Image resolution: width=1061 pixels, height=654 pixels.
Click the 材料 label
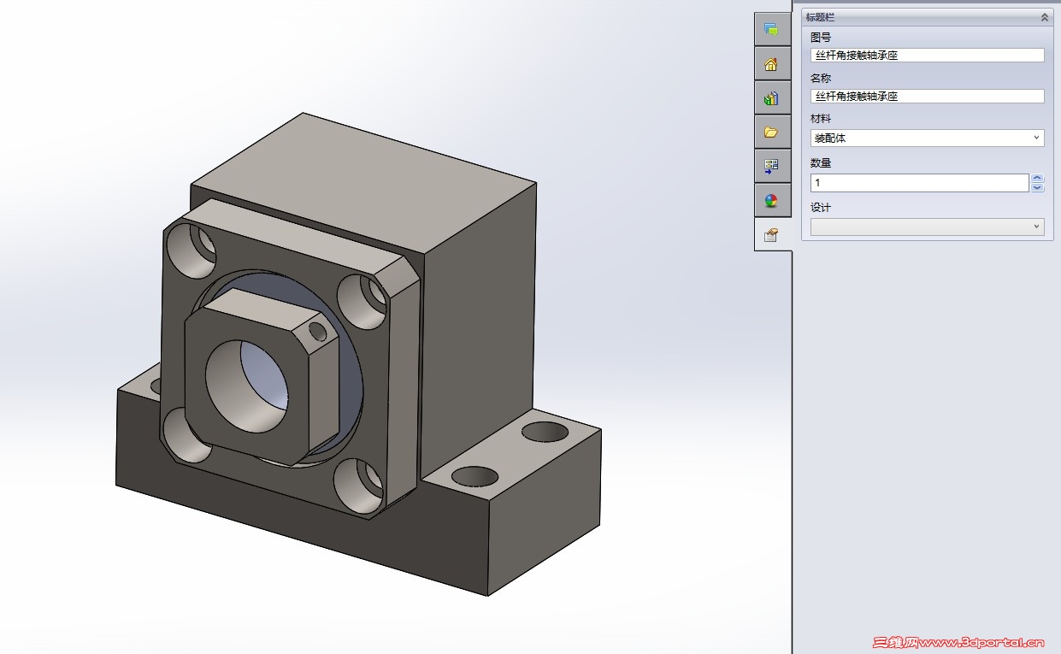coord(821,119)
